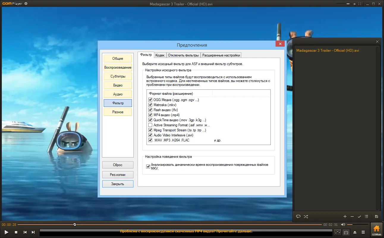Toggle shuffle in the playlist panel
The height and width of the screenshot is (238, 384).
pyautogui.click(x=306, y=217)
